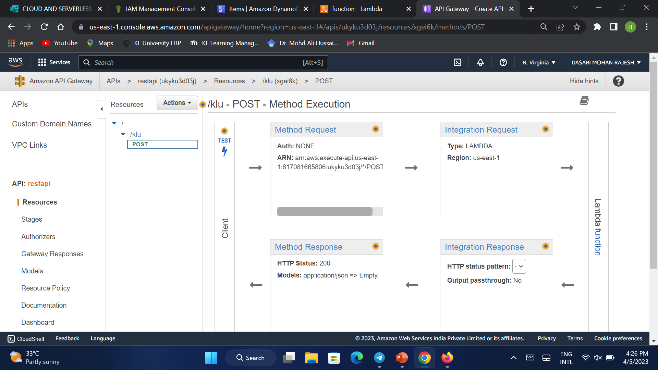Open the Windows Start menu

pos(211,358)
